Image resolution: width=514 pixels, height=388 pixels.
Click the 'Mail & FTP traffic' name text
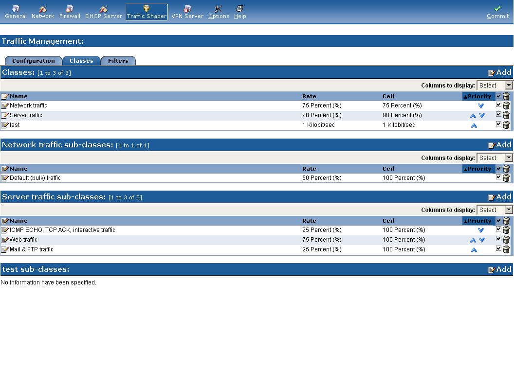coord(32,249)
